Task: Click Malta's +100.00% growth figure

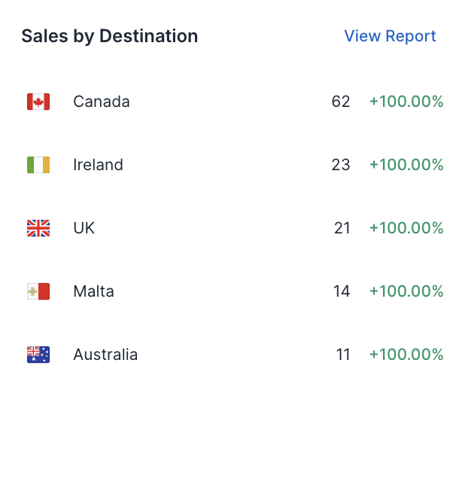Action: 406,291
